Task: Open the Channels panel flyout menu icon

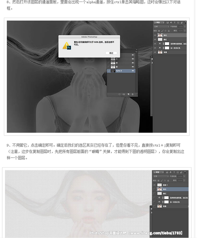Action: 136,52
